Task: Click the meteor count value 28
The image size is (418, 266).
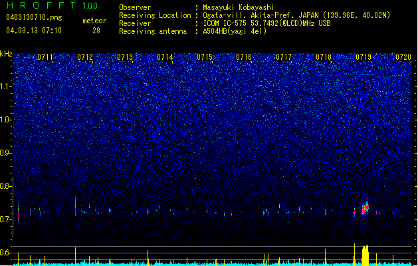Action: 96,31
